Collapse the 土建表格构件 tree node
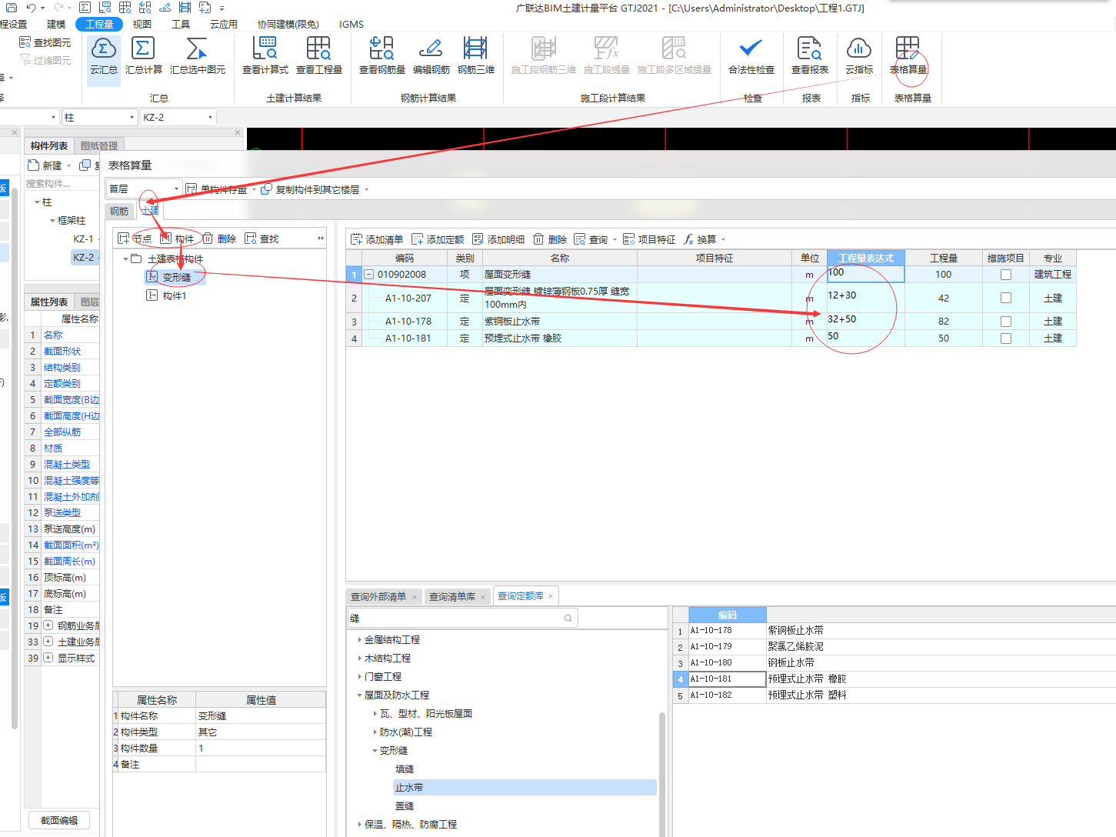The width and height of the screenshot is (1116, 837). (x=125, y=259)
